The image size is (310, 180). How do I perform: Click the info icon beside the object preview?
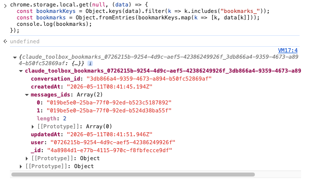(90, 64)
